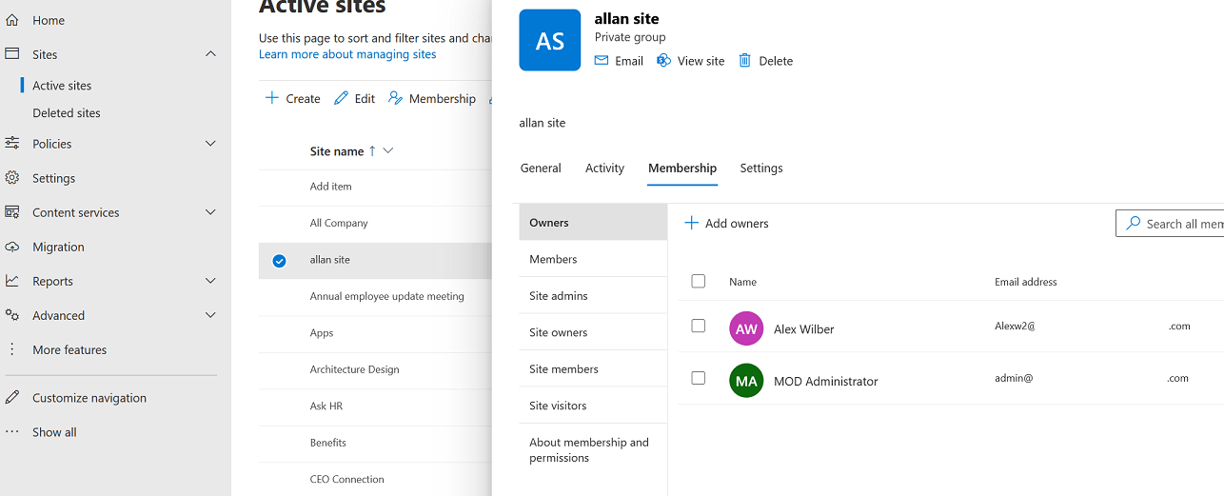Select the Architecture Design site row
This screenshot has width=1224, height=496.
click(x=375, y=369)
